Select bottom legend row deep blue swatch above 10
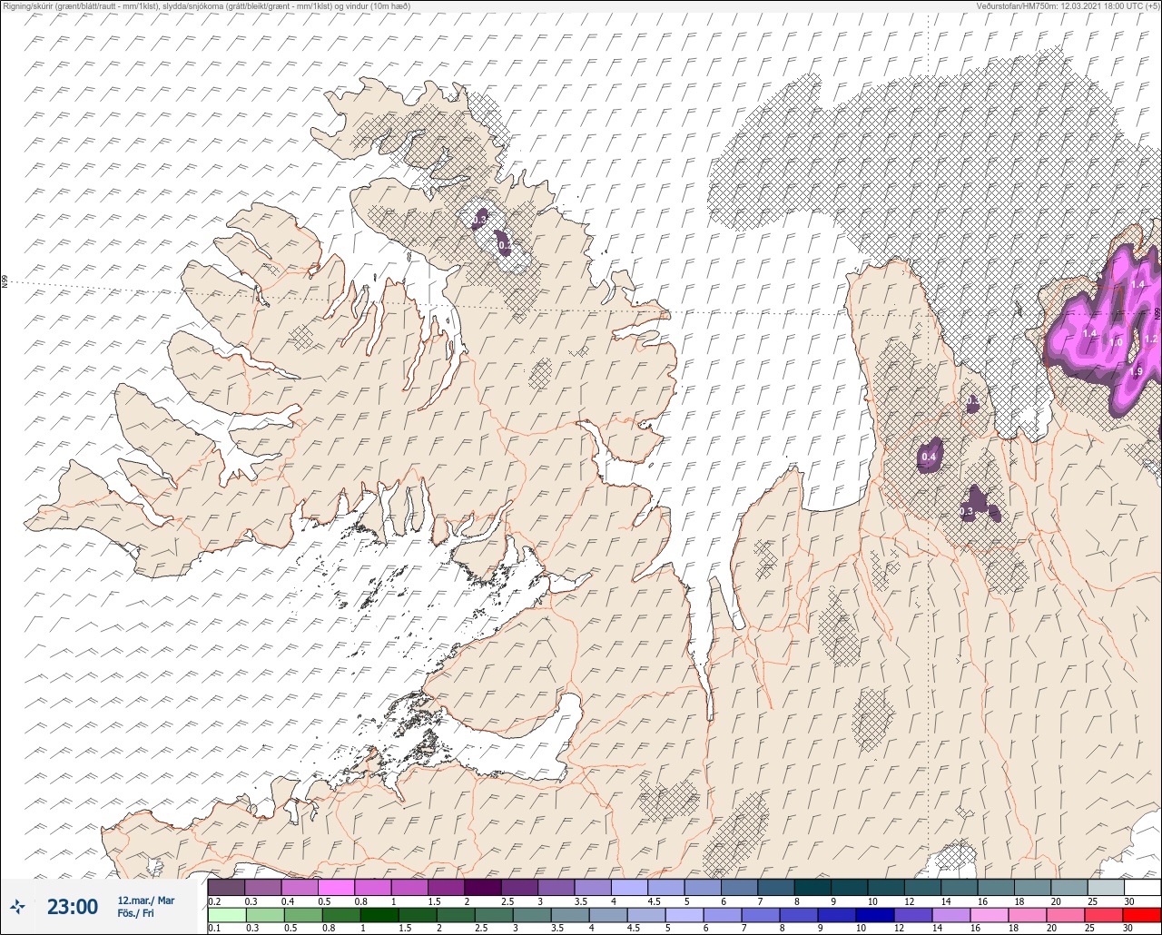The height and width of the screenshot is (935, 1162). click(874, 914)
